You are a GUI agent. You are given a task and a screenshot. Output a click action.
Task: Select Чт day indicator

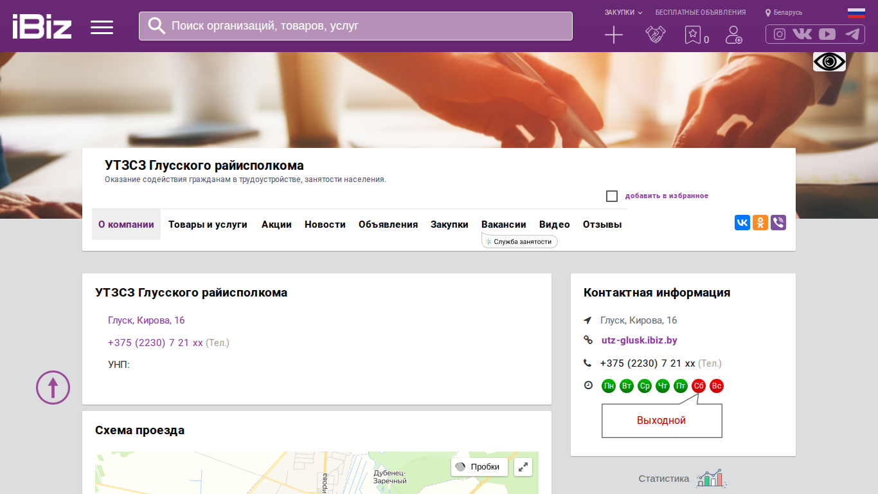click(x=663, y=386)
